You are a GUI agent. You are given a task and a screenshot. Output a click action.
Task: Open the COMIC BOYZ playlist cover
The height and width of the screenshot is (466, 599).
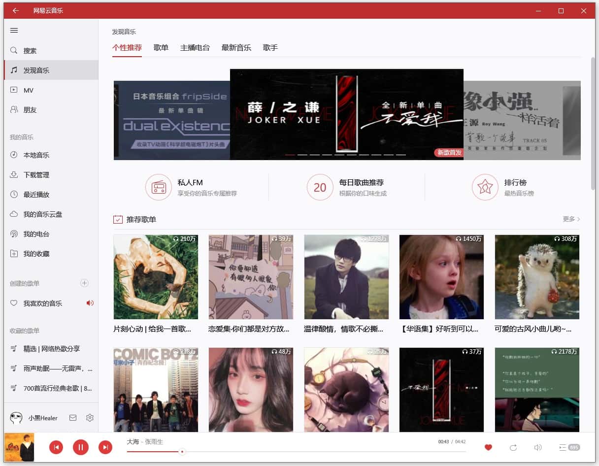156,390
